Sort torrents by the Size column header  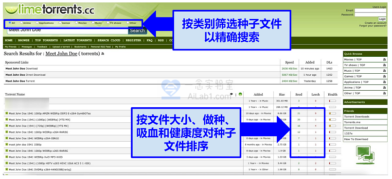coord(282,95)
